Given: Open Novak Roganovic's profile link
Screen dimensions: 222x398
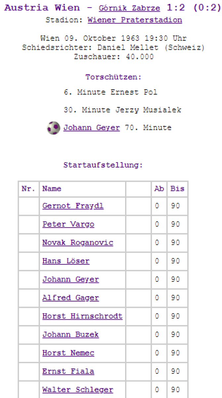Looking at the screenshot, I should 78,243.
